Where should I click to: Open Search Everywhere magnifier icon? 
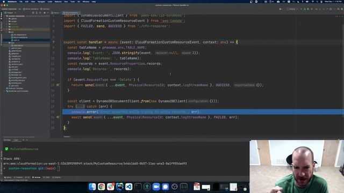pos(338,9)
